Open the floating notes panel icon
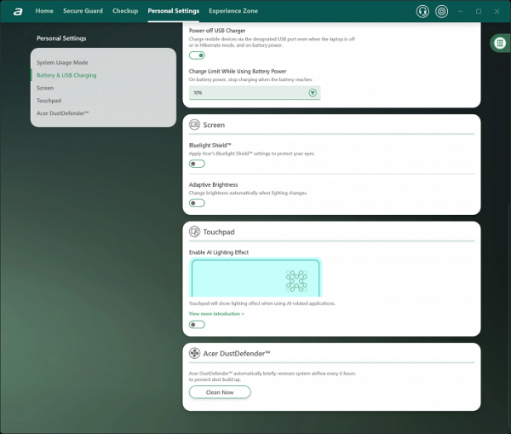 click(500, 43)
